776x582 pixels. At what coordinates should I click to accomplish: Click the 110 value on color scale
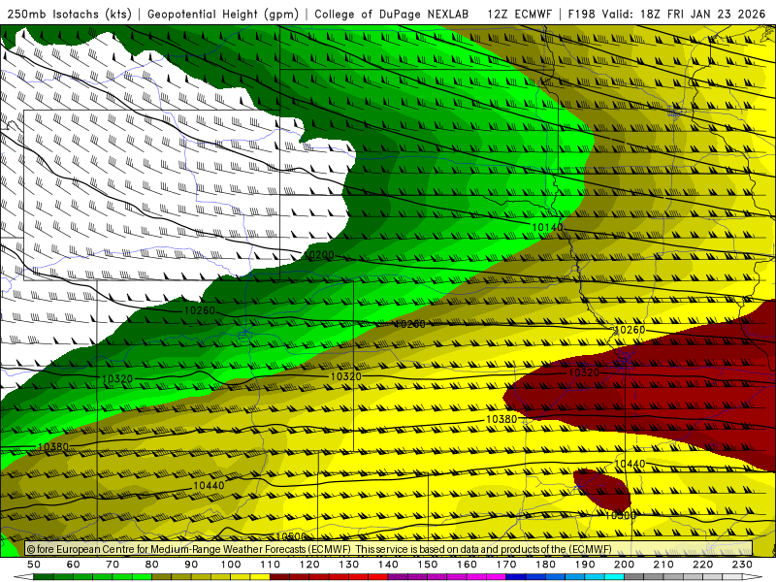271,565
